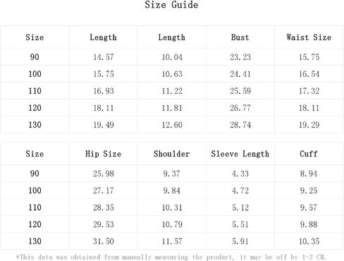Select size 90 in the upper table
The image size is (344, 261).
[35, 57]
